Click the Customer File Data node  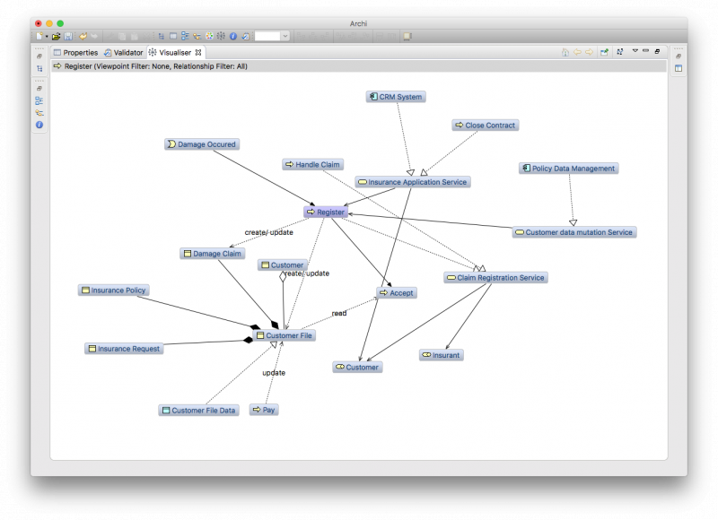pos(198,411)
